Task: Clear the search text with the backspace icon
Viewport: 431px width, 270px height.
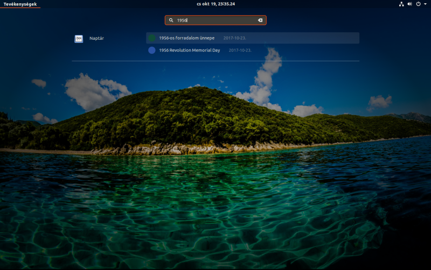Action: [x=260, y=20]
